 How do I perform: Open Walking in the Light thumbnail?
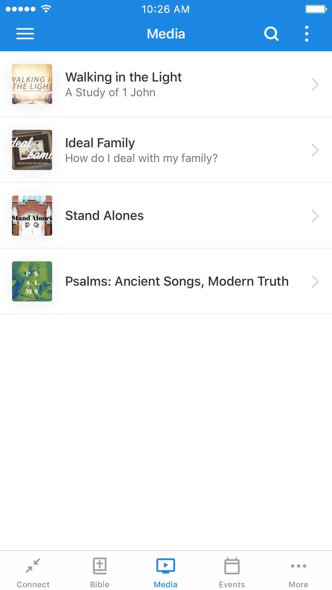tap(32, 84)
